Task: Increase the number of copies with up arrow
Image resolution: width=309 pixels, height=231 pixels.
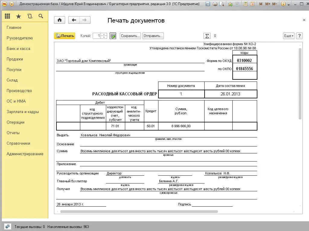Action: (104, 34)
